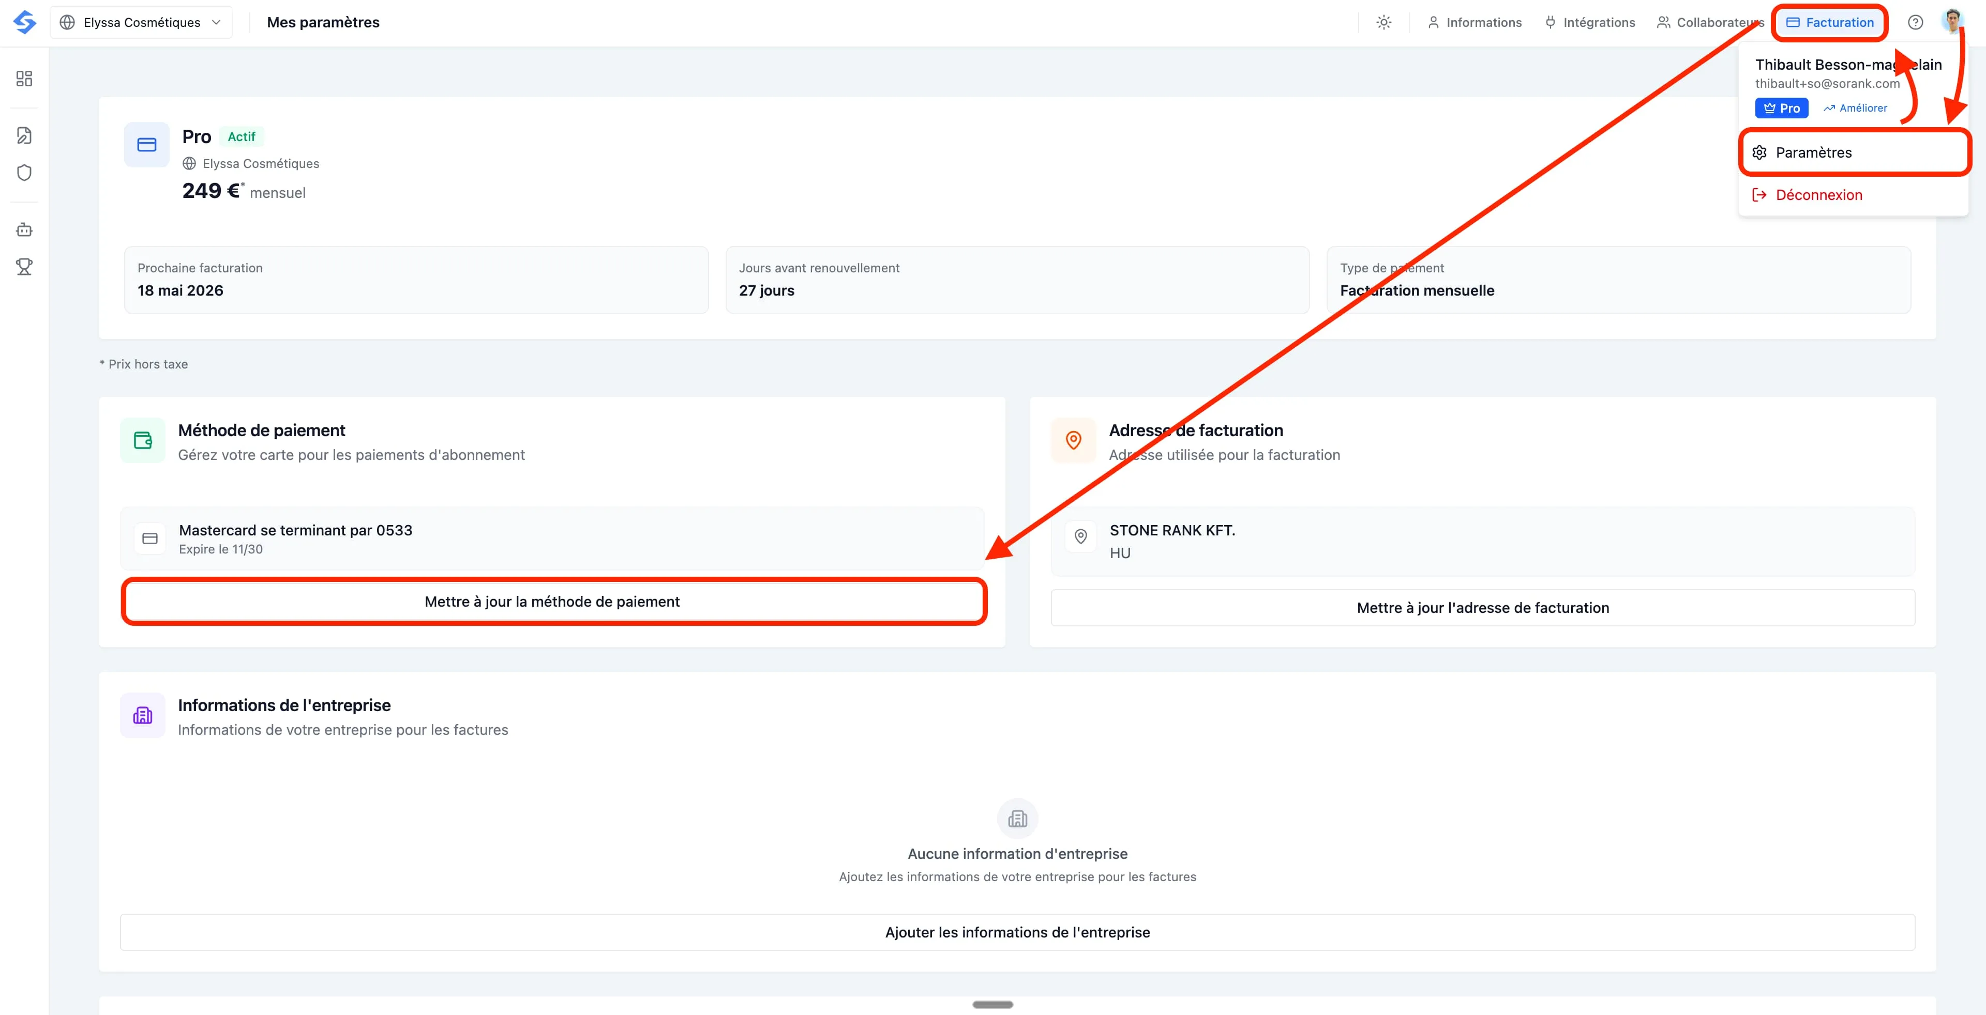Click the STONE RANK KFT. address name
1986x1015 pixels.
coord(1172,530)
